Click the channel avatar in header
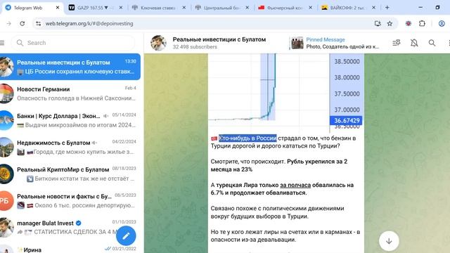 (x=158, y=43)
